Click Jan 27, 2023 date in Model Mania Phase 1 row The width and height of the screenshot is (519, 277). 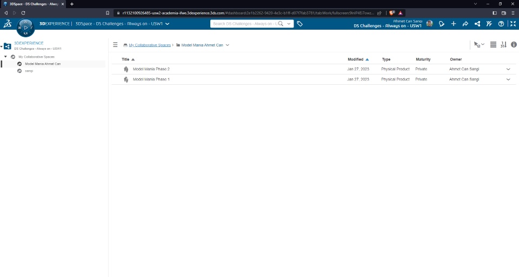click(x=358, y=79)
